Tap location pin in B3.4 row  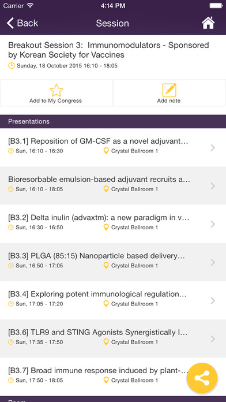(x=106, y=304)
